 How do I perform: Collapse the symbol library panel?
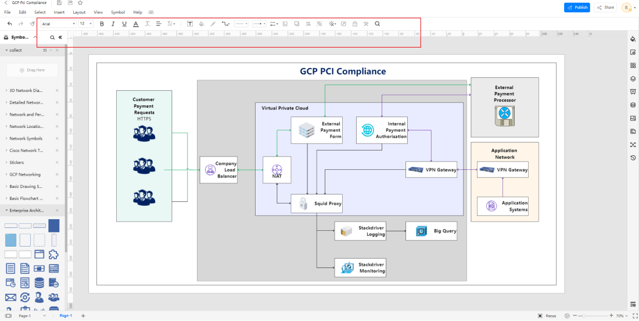60,37
